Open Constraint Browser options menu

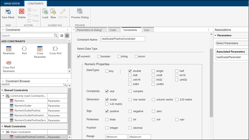[x=67, y=81]
